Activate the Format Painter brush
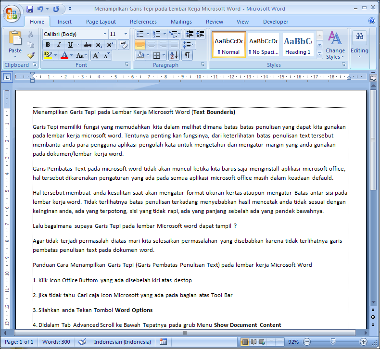 point(30,55)
